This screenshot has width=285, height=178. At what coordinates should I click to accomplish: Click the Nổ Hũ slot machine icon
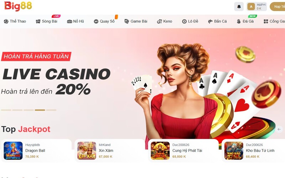click(69, 21)
